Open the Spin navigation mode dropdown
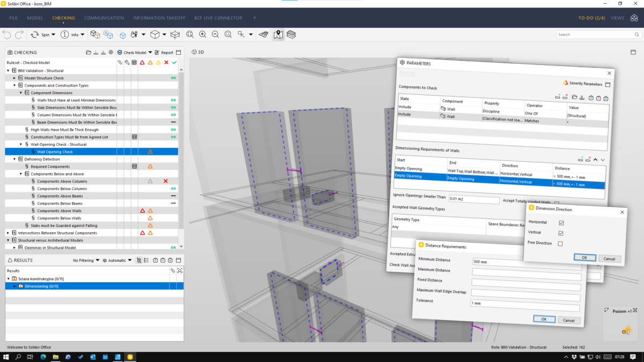This screenshot has width=644, height=362. (x=42, y=34)
